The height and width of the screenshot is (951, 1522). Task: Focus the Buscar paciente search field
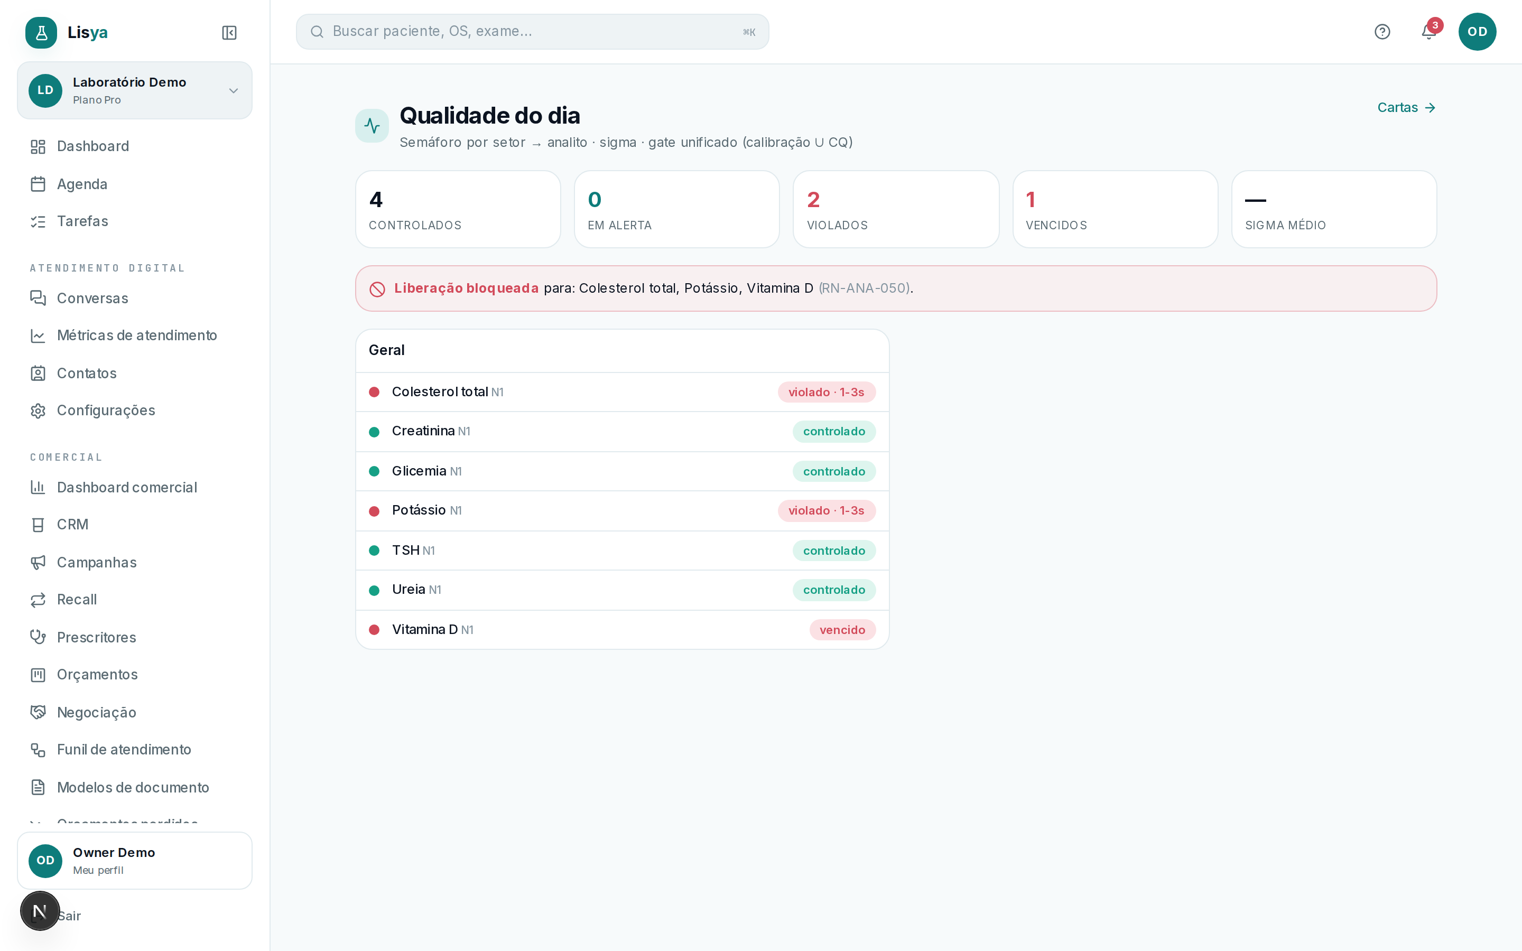pyautogui.click(x=532, y=32)
